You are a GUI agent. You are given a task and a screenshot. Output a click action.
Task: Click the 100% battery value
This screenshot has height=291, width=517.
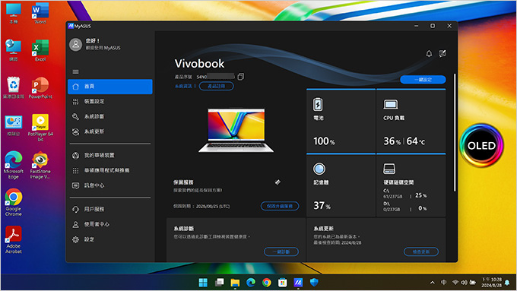[324, 141]
